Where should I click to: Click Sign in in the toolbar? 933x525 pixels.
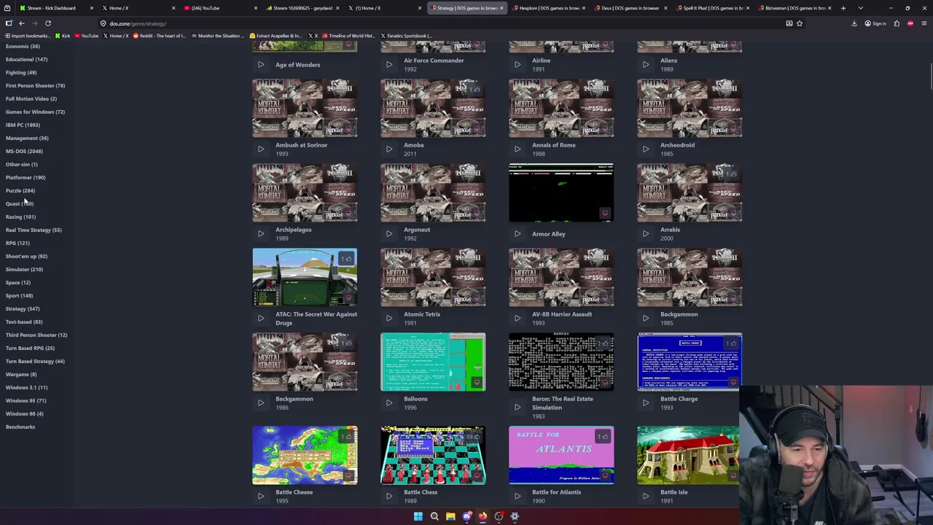pos(875,23)
